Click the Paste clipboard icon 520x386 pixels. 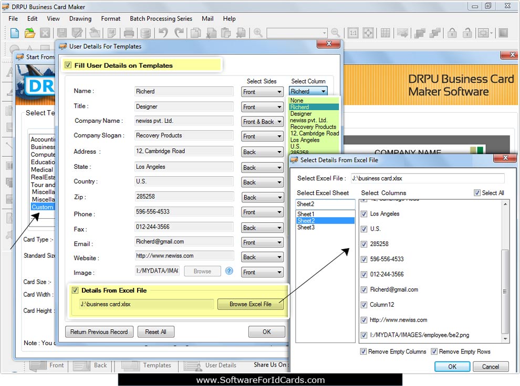click(x=226, y=33)
